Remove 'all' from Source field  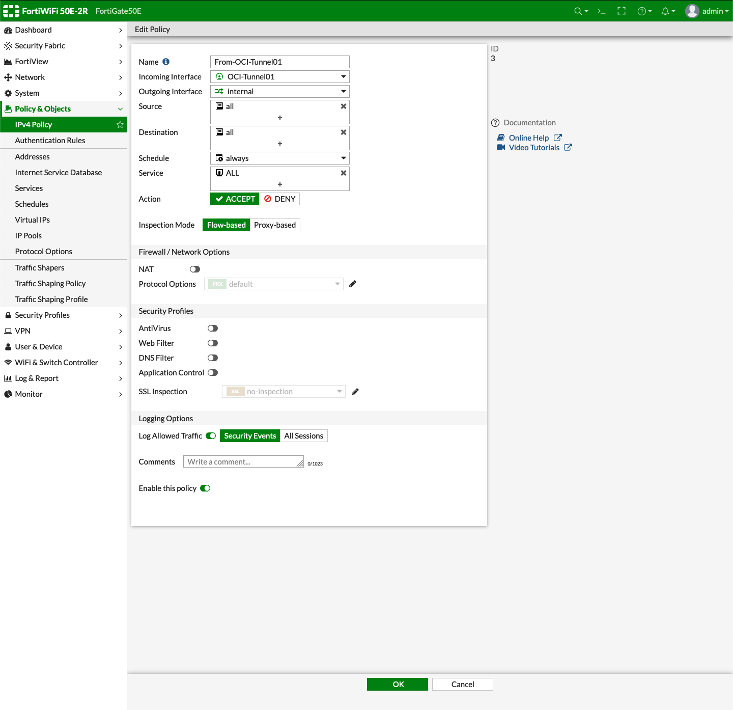tap(344, 106)
